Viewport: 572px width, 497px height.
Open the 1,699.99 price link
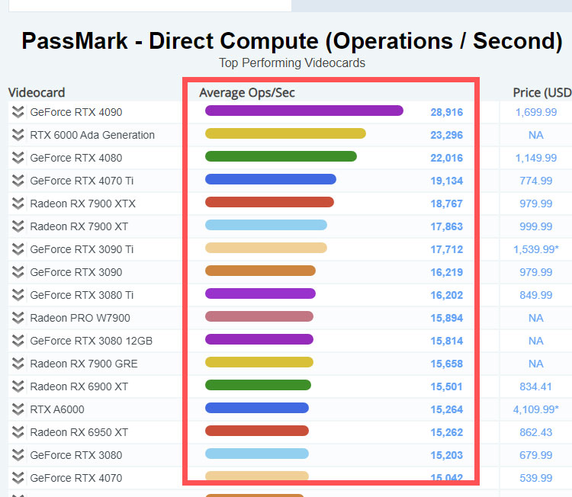point(535,112)
